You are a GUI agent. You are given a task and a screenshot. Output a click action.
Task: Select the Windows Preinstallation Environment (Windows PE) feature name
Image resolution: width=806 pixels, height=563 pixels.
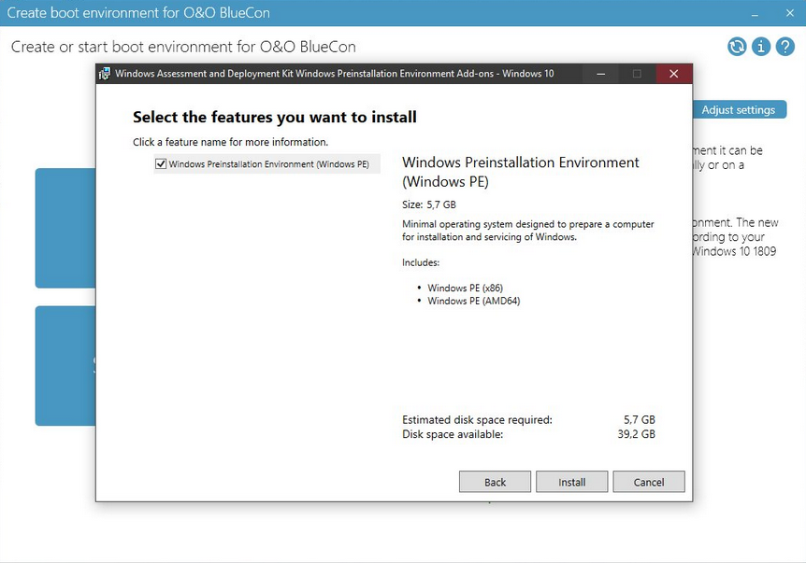[269, 164]
